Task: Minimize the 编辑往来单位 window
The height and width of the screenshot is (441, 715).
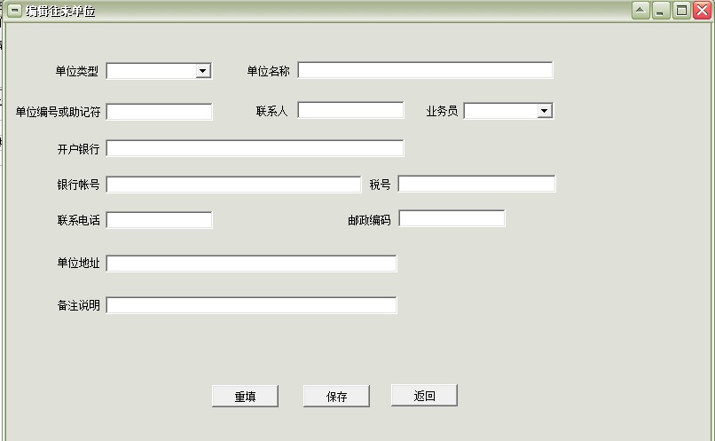Action: [x=661, y=11]
